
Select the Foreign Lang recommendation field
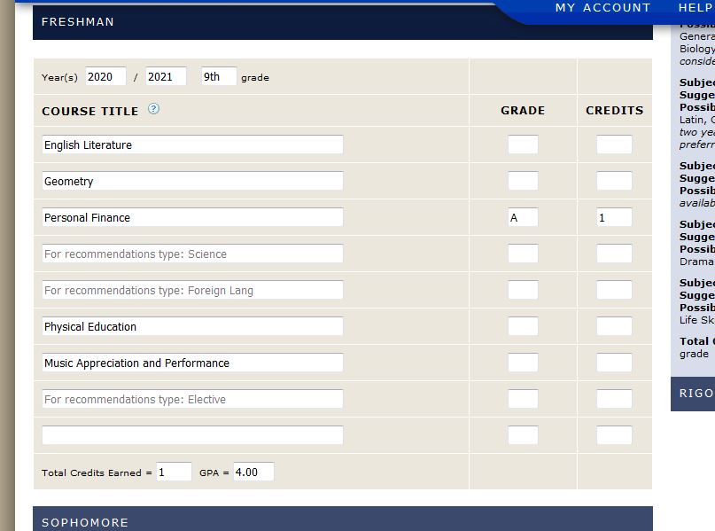[x=193, y=290]
